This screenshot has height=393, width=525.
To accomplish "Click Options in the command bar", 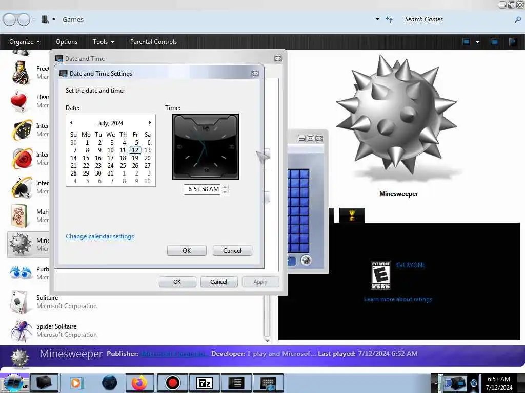I will point(67,42).
